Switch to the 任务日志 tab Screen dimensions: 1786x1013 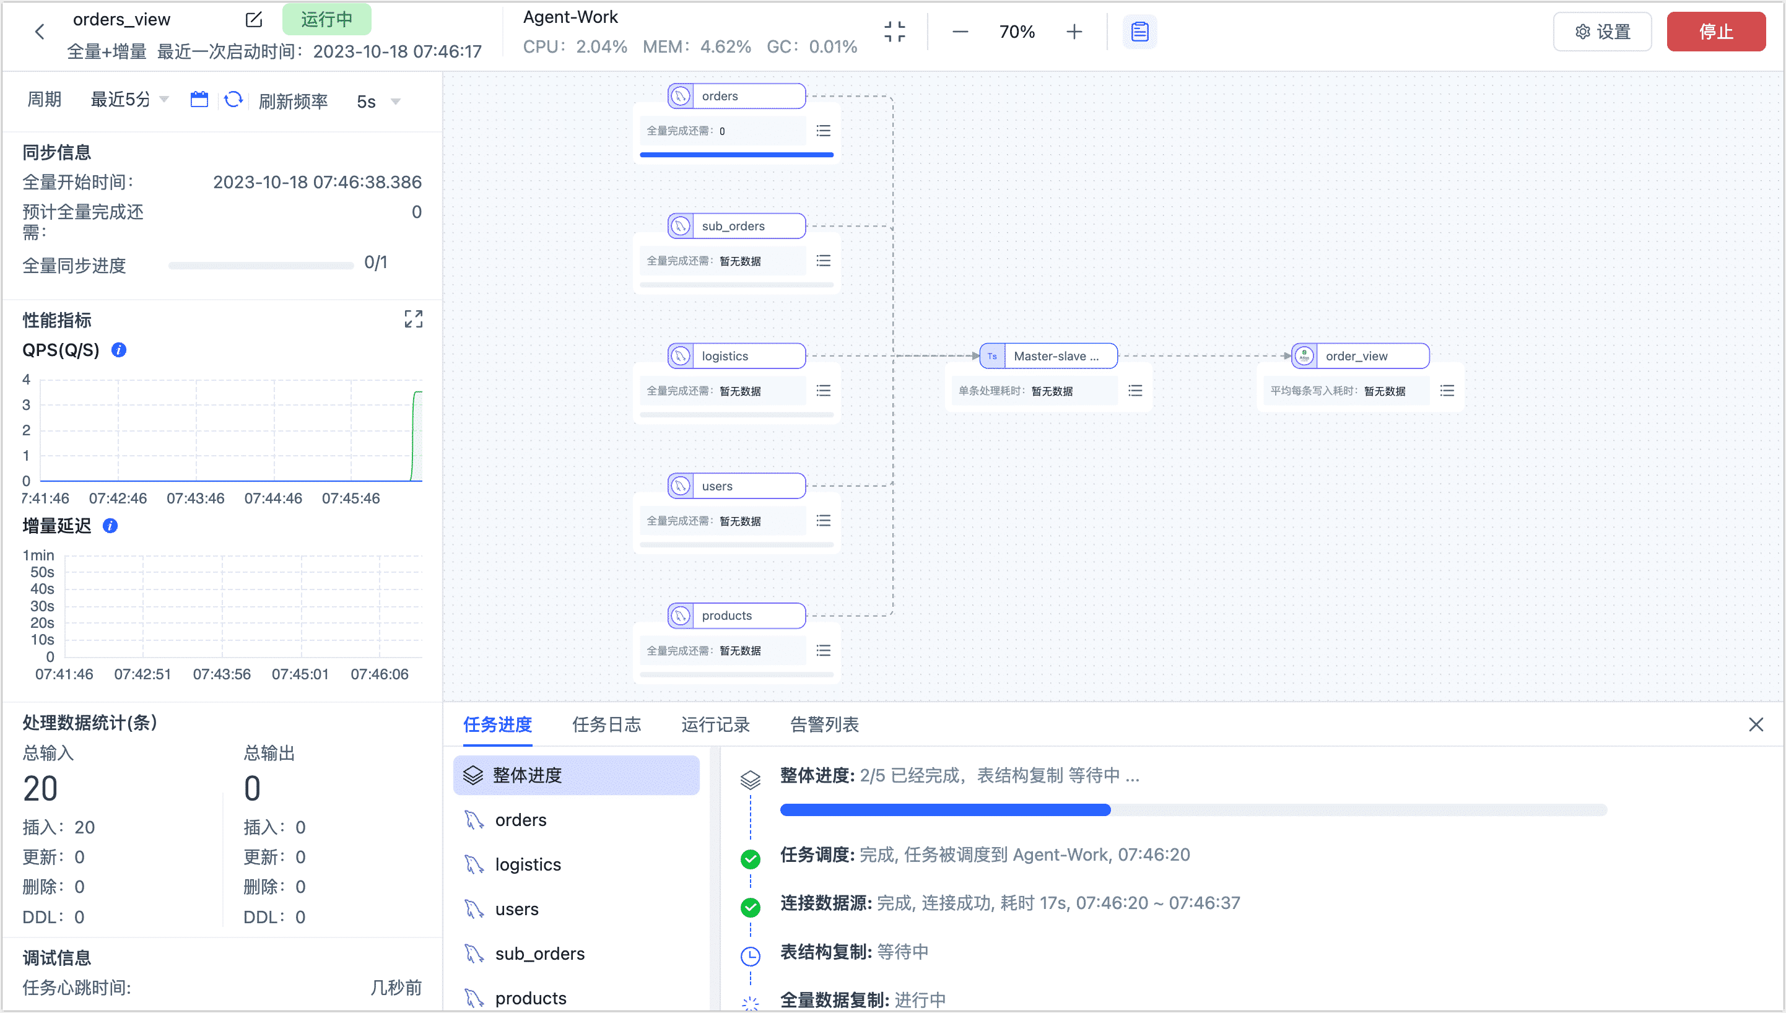click(606, 724)
